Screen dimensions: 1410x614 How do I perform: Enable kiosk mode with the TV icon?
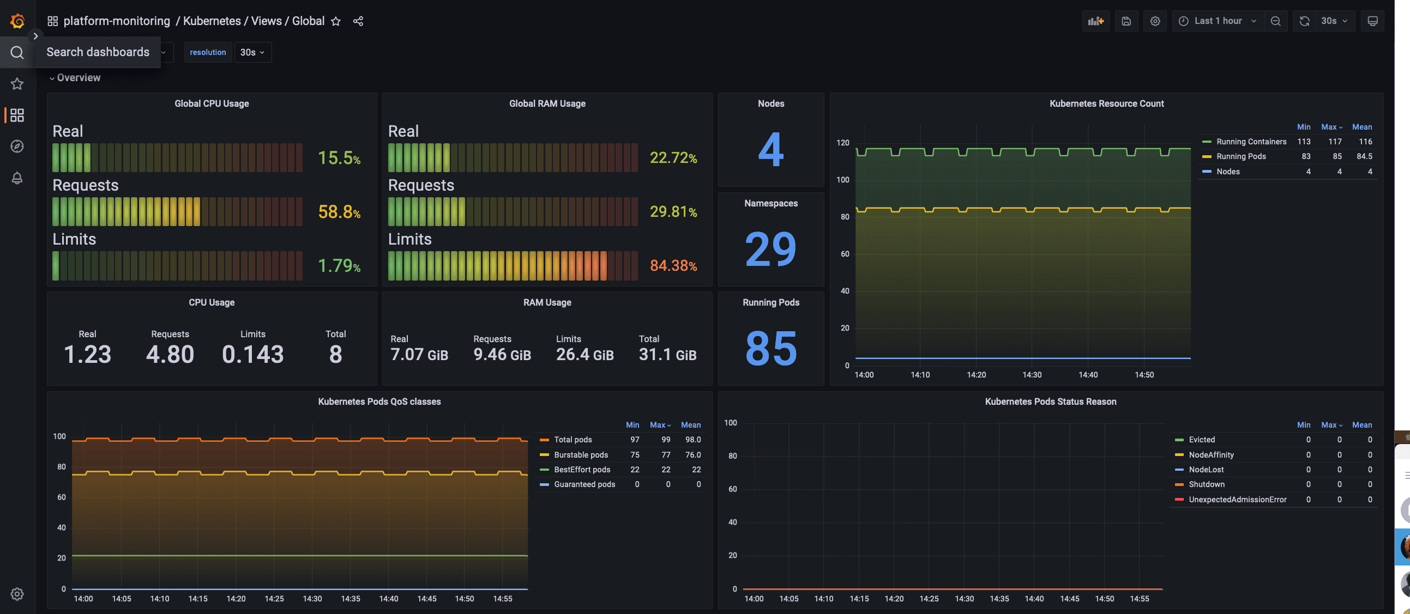click(x=1373, y=21)
